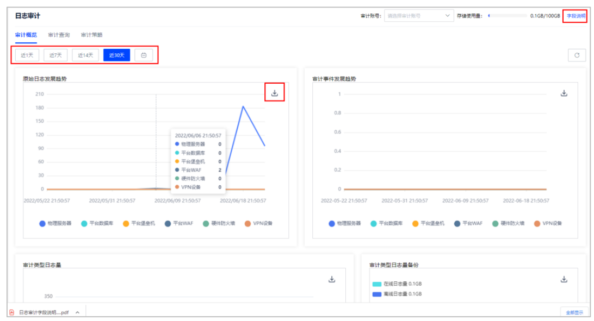
Task: Open the custom date calendar picker
Action: (x=144, y=55)
